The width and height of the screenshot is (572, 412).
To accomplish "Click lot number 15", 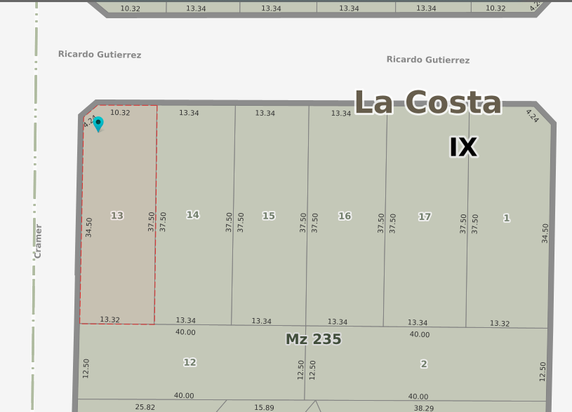I will coord(269,215).
